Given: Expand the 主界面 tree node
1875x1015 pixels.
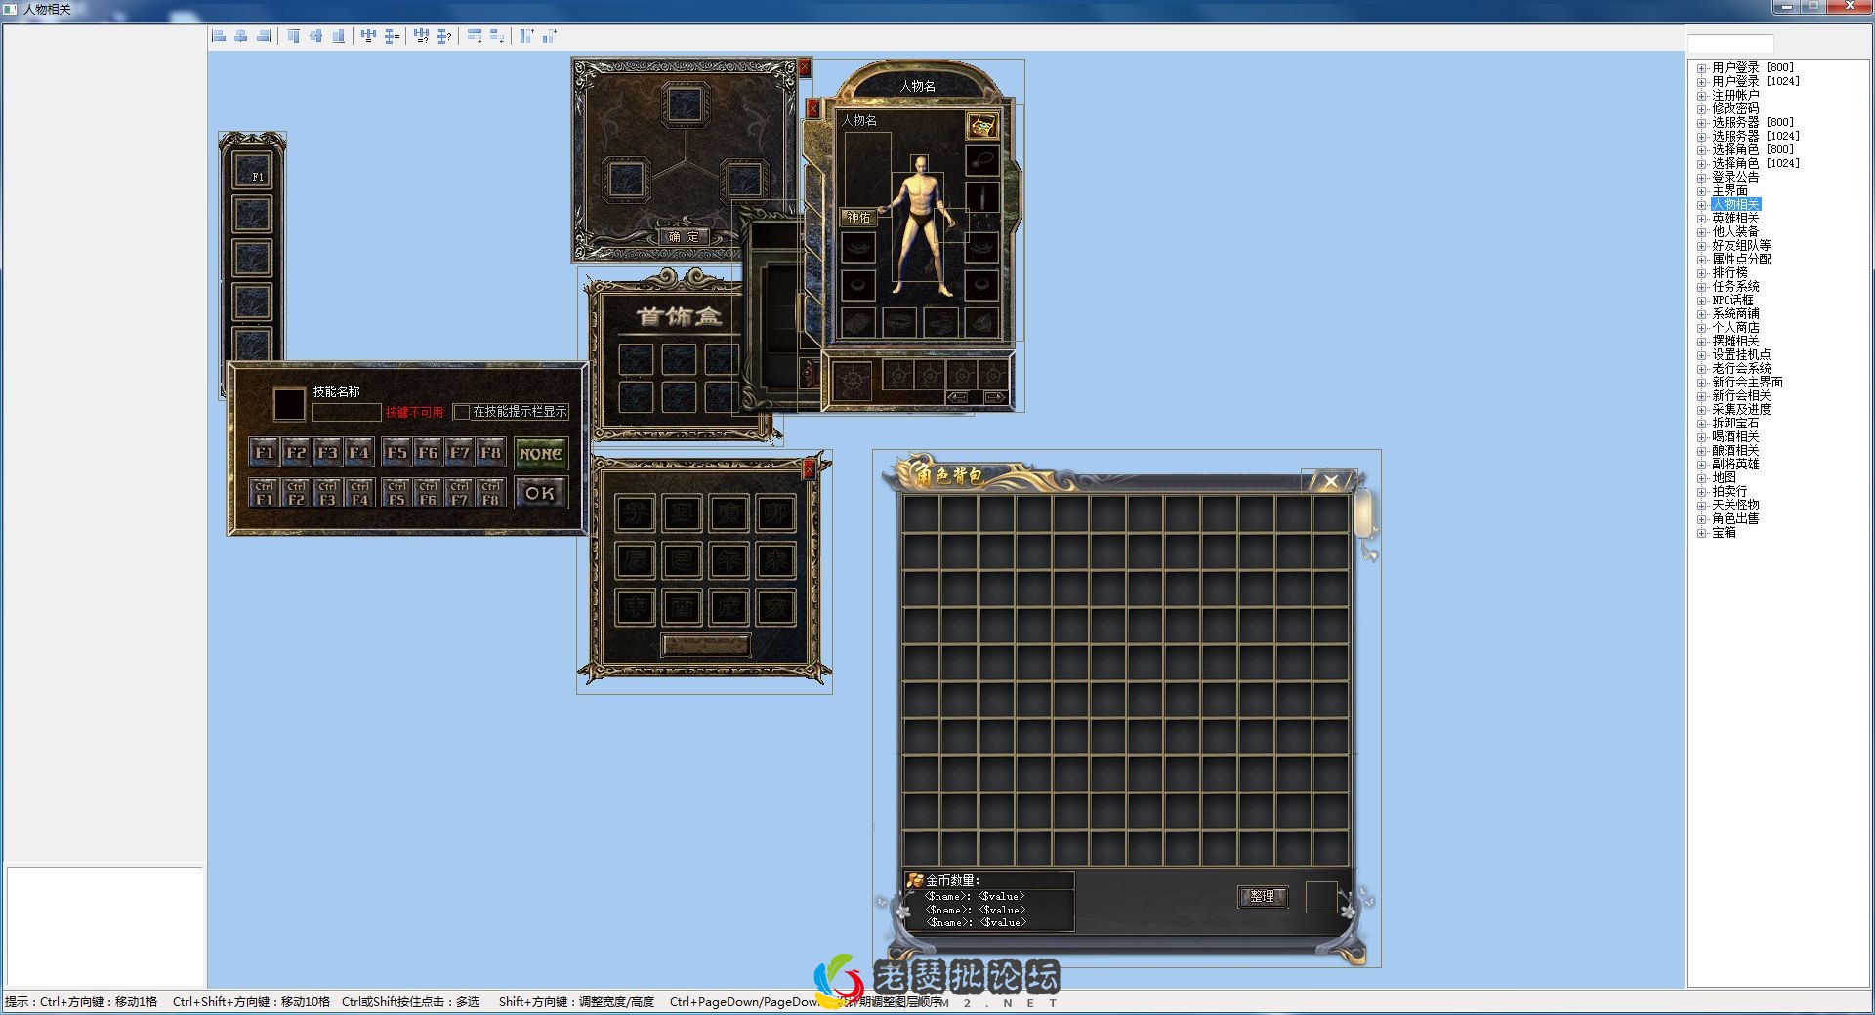Looking at the screenshot, I should click(1701, 191).
